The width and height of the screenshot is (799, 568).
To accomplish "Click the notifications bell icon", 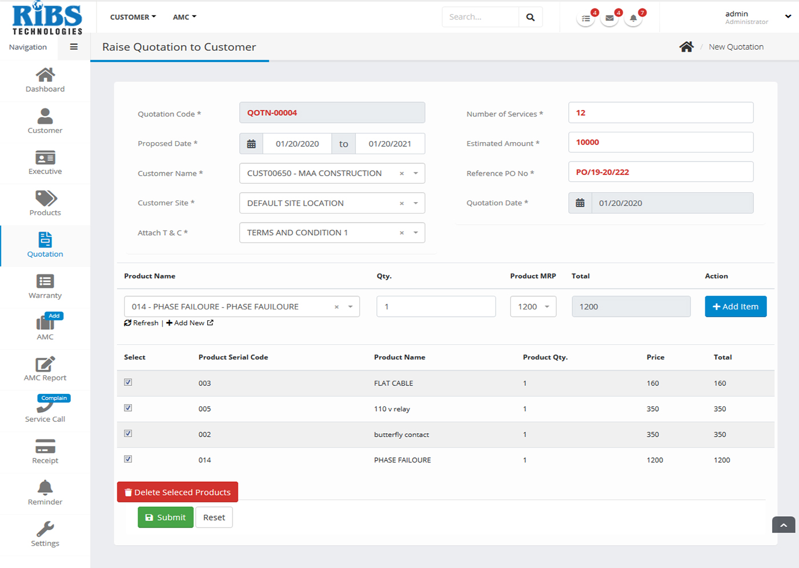I will [x=633, y=18].
